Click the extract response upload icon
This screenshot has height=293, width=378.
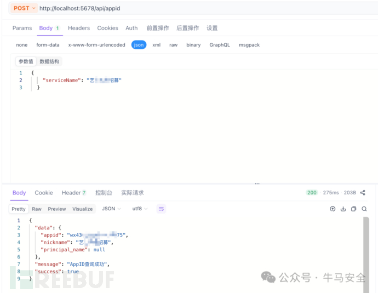pos(333,209)
